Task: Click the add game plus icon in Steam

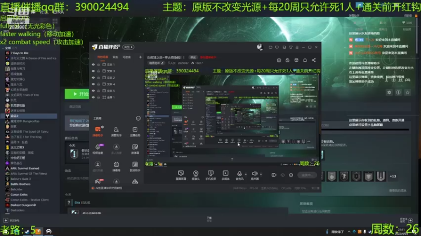Action: click(6, 220)
